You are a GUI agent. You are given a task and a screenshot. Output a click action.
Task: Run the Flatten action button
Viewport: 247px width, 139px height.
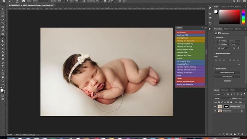coord(190,76)
